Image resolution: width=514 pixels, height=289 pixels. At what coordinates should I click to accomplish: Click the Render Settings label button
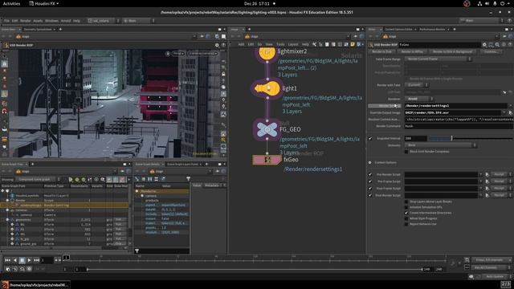(x=384, y=106)
